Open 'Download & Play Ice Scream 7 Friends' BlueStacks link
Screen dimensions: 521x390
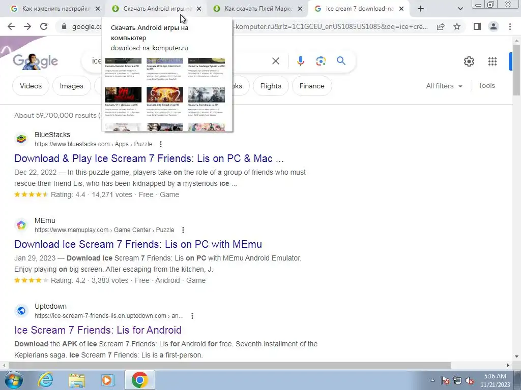pyautogui.click(x=149, y=158)
